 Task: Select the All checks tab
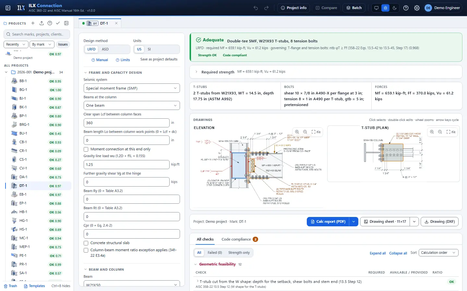click(205, 239)
